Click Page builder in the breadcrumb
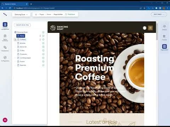Image resolution: width=170 pixels, height=127 pixels. (x=58, y=14)
